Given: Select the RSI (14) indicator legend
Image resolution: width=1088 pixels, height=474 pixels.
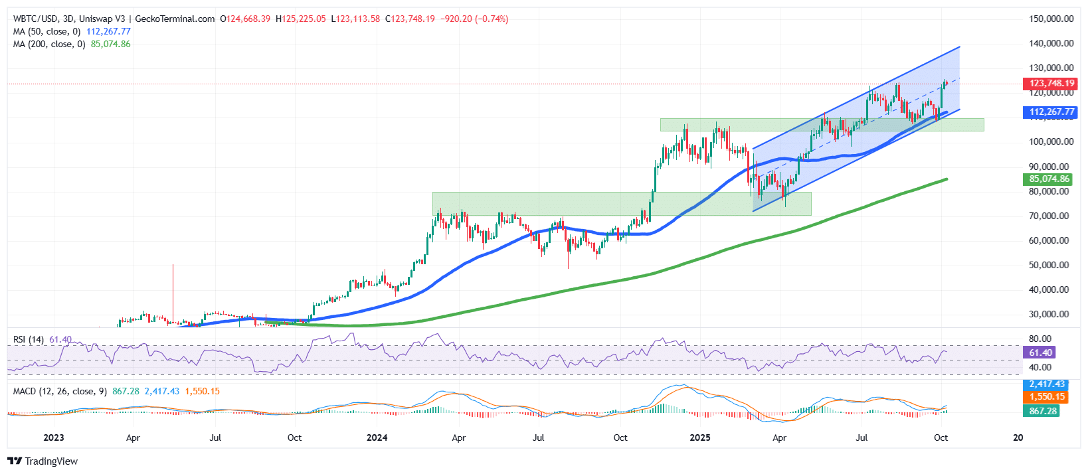Looking at the screenshot, I should [29, 340].
